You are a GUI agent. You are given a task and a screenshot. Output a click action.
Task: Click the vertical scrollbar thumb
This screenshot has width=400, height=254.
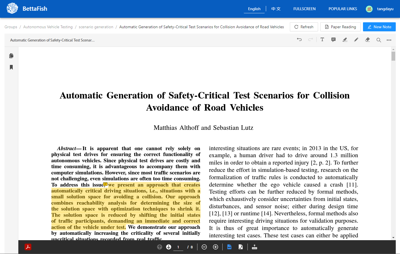pos(393,56)
